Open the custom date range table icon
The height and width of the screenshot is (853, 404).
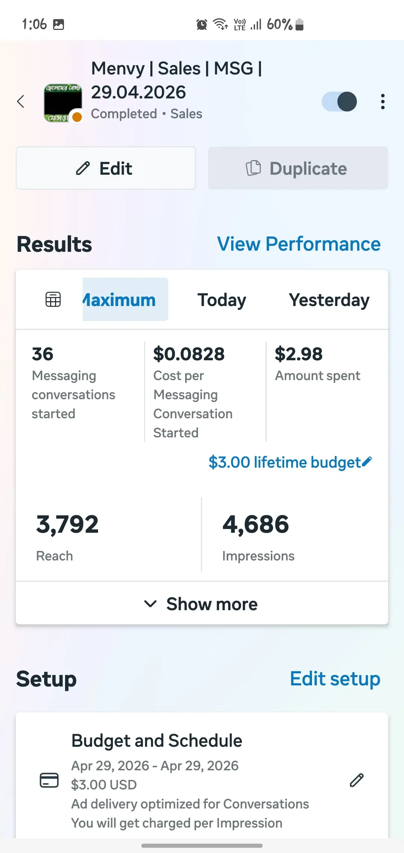click(53, 299)
